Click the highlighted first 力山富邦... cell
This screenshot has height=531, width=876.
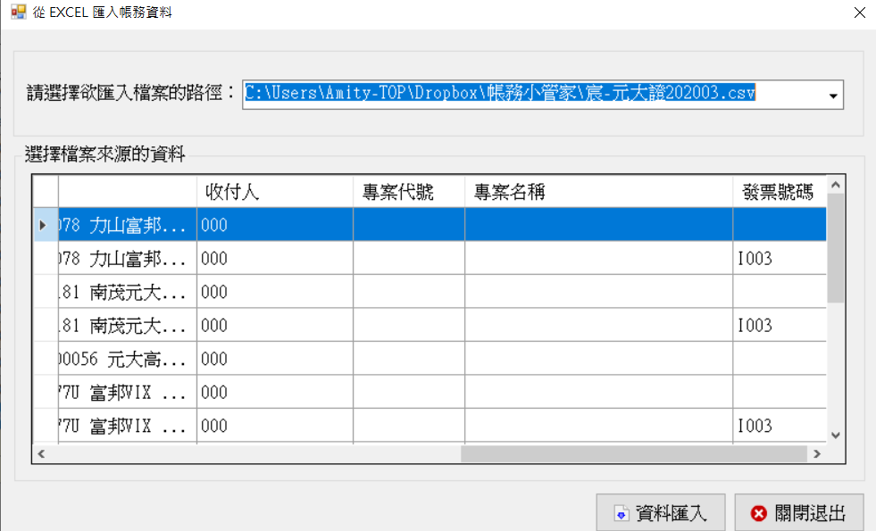click(x=128, y=225)
